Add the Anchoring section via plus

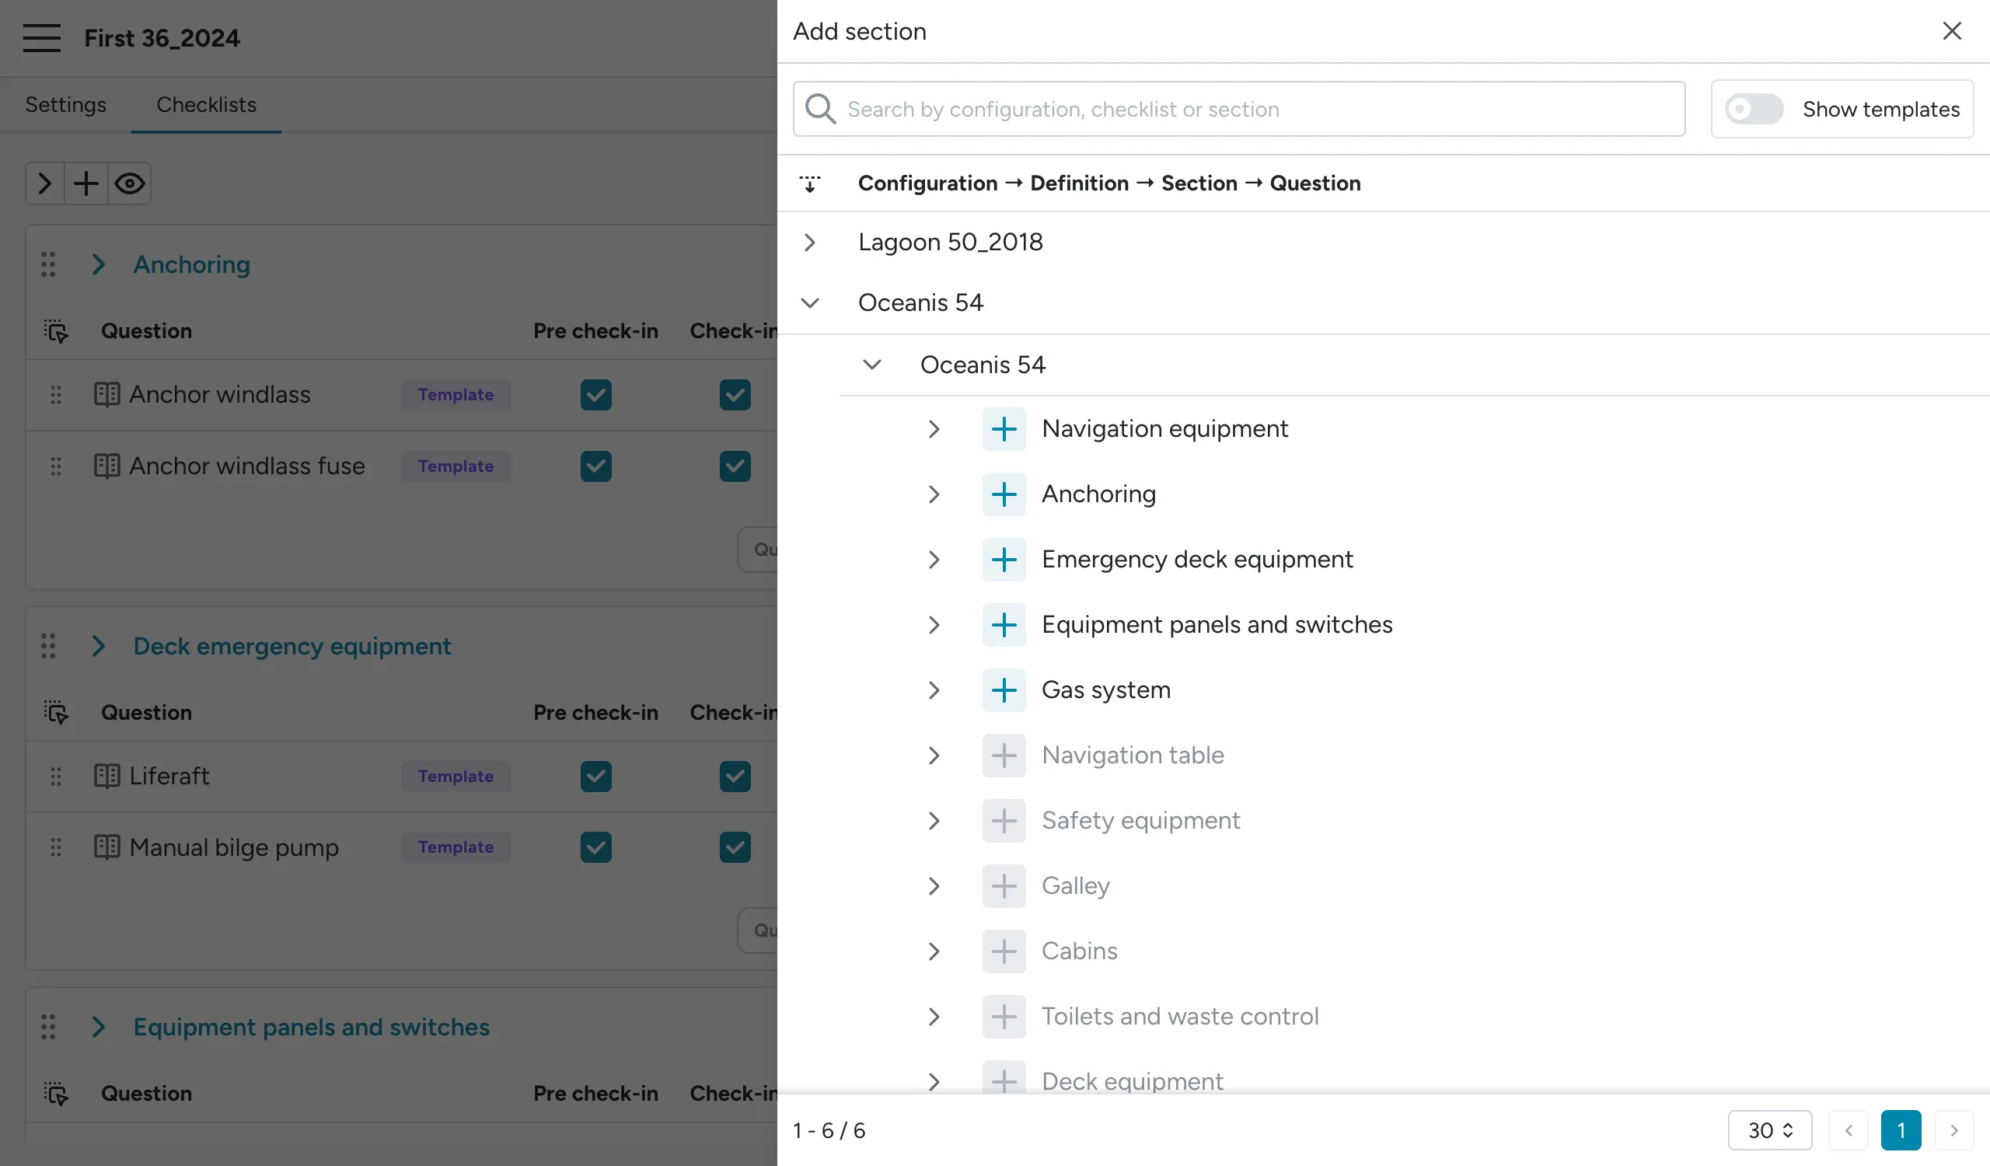(x=1004, y=495)
